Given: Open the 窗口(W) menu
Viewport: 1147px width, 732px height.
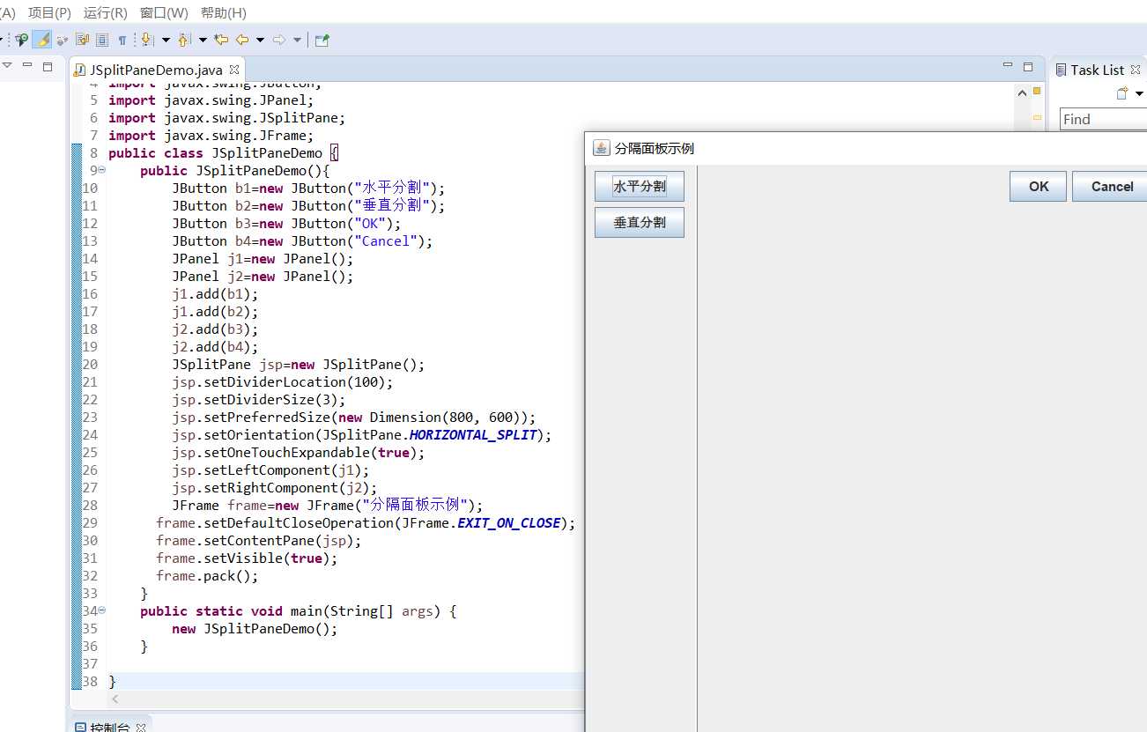Looking at the screenshot, I should pos(164,13).
